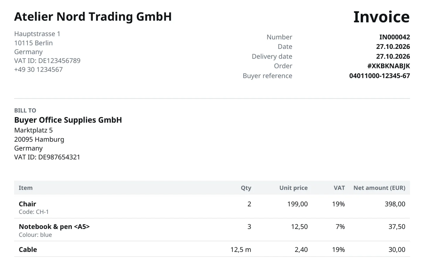424x265 pixels.
Task: Click the buyer VAT ID DE987654321
Action: pos(47,157)
